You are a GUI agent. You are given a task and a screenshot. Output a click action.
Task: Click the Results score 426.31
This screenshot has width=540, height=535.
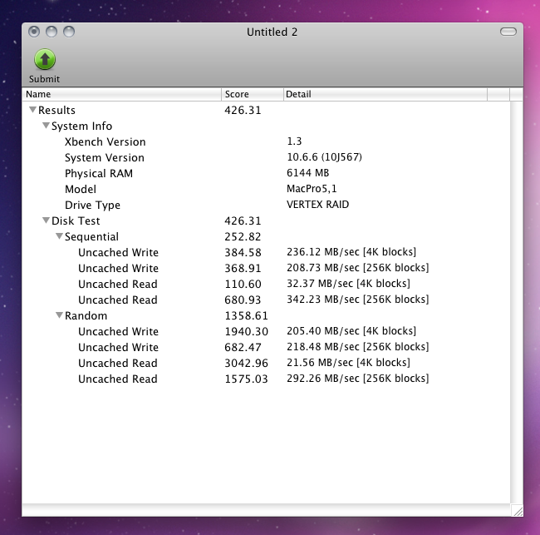point(243,110)
